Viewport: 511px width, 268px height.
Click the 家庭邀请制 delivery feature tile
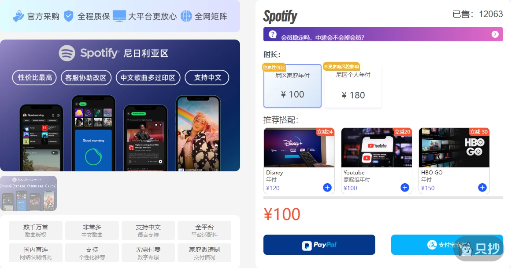[x=204, y=253]
